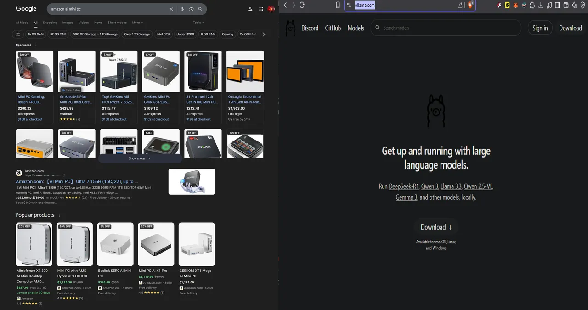Click the Ollama llama logo in header
588x310 pixels.
click(290, 28)
